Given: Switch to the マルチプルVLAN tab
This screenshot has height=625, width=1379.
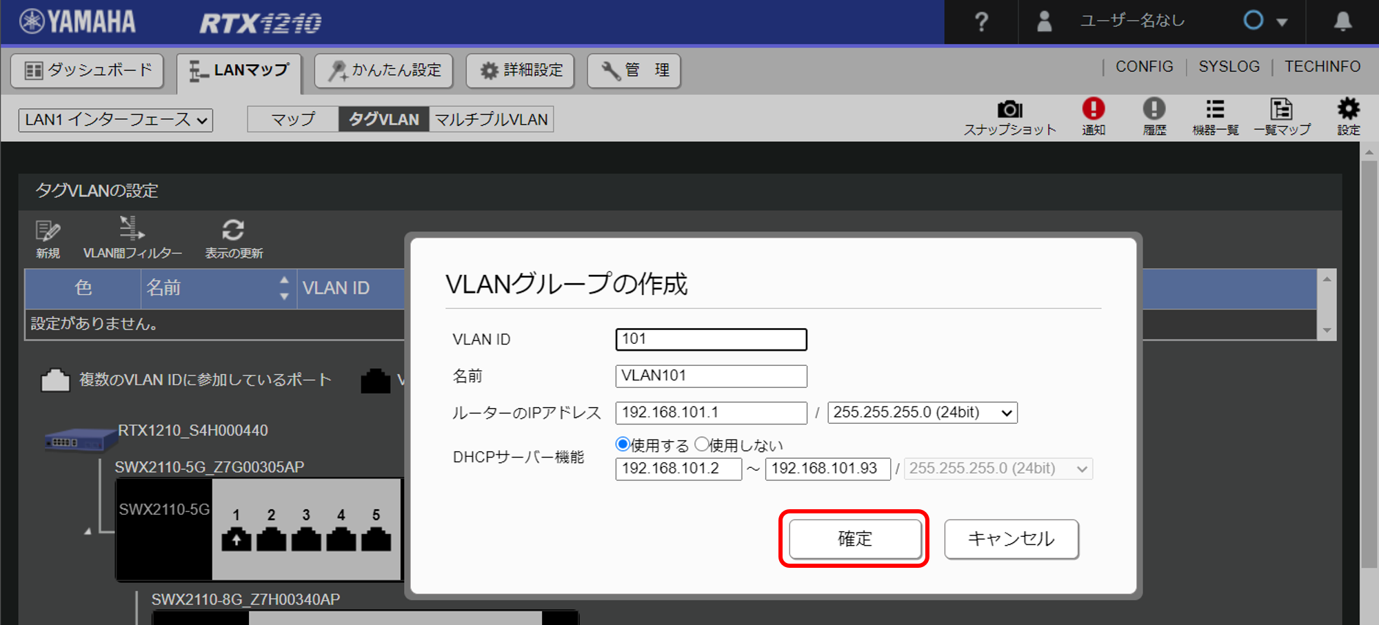Looking at the screenshot, I should tap(491, 119).
